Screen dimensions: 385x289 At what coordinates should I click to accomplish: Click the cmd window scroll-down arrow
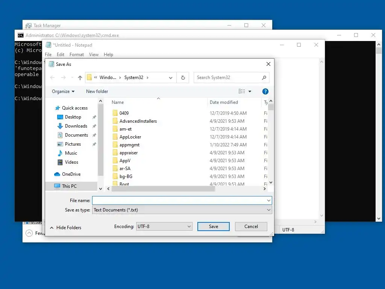click(x=379, y=219)
